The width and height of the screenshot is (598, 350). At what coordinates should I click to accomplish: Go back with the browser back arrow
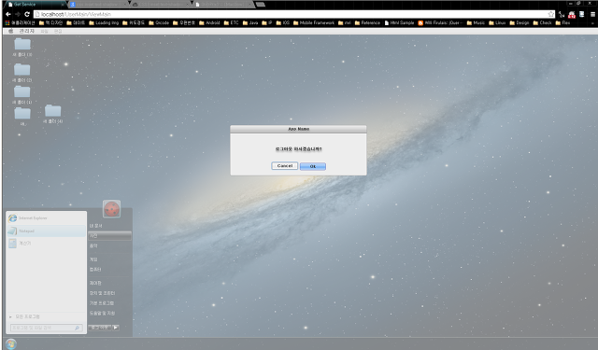(x=8, y=14)
